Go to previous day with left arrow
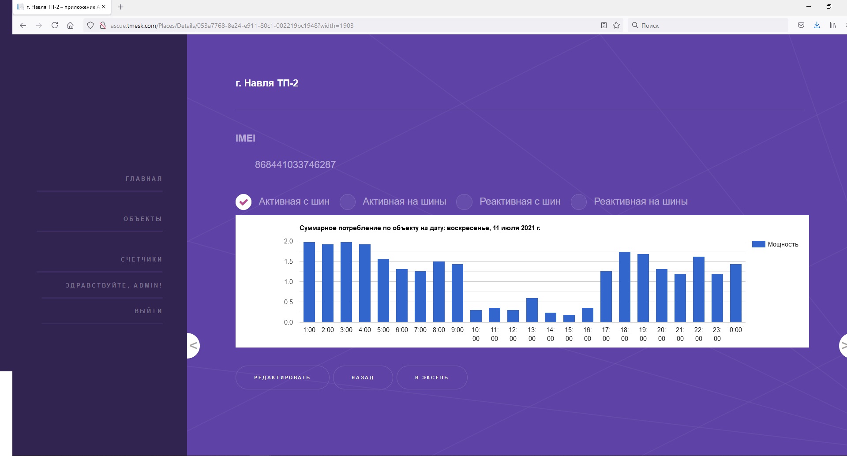The height and width of the screenshot is (456, 847). 193,346
